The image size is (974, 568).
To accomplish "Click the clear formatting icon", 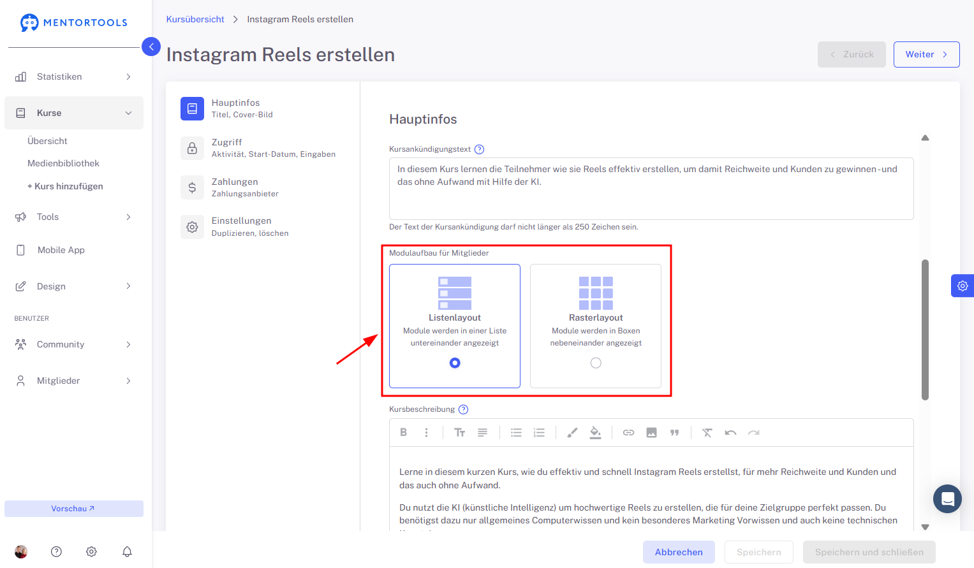I will [x=707, y=432].
